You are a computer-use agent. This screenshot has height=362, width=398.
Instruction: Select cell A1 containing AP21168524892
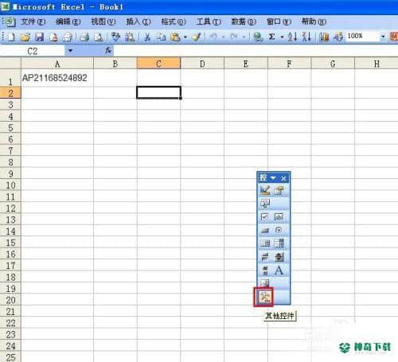pos(57,78)
